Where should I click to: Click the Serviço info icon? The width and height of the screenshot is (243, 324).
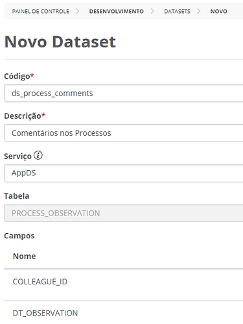(x=38, y=155)
